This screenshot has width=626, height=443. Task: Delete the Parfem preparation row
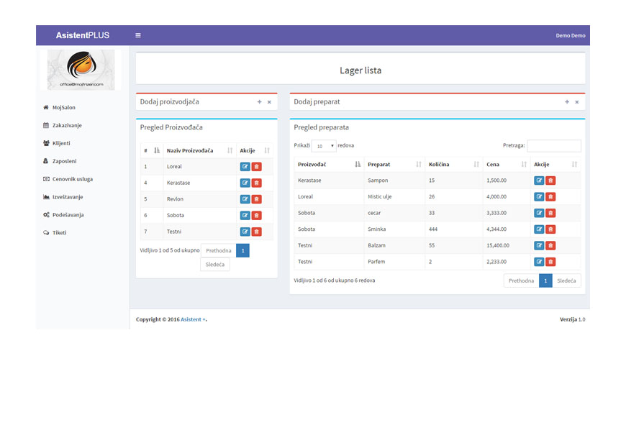pos(550,262)
